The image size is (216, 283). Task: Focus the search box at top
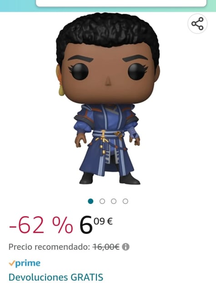click(121, 3)
